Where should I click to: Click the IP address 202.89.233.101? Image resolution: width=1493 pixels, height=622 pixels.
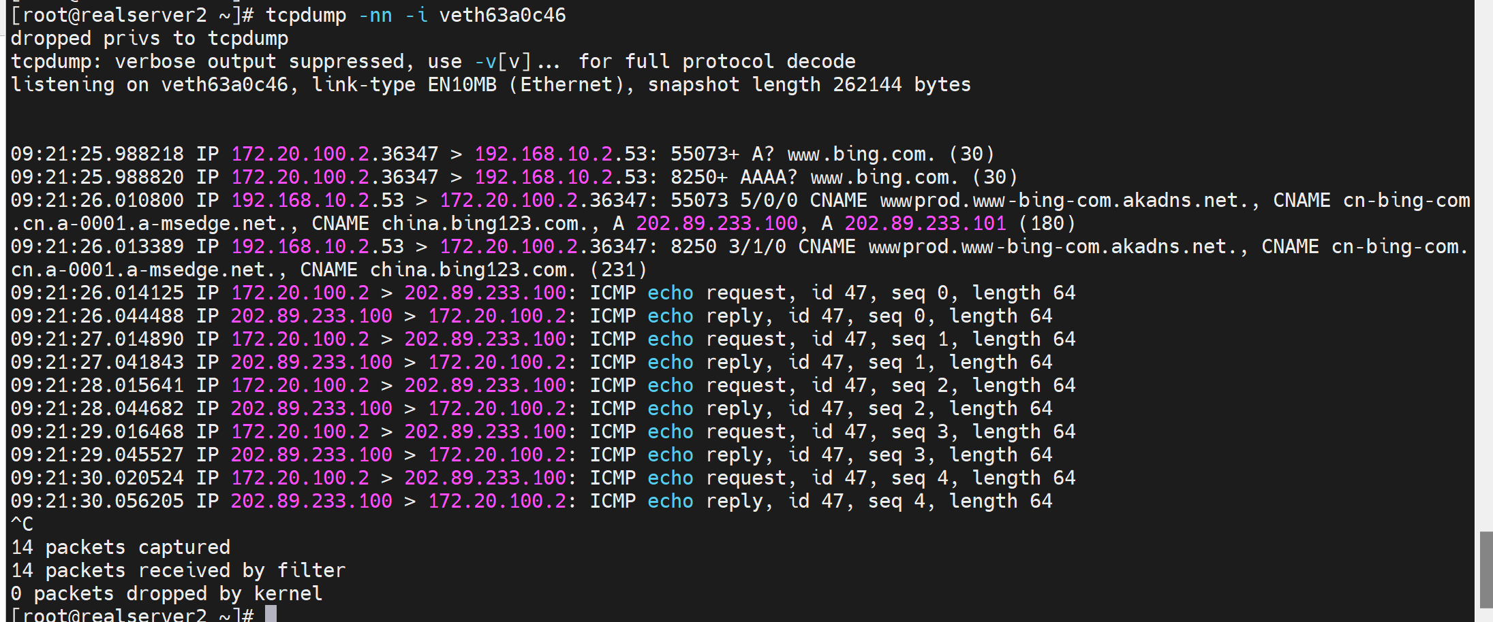(x=925, y=223)
